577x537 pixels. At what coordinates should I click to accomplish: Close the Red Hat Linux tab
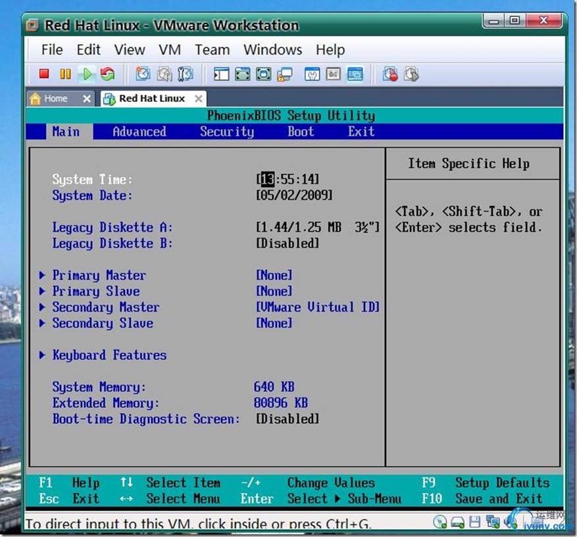pyautogui.click(x=198, y=99)
